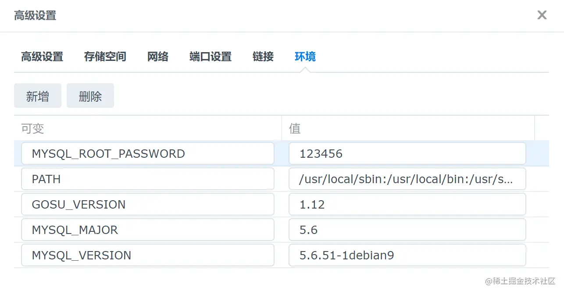
Task: Click the 删除 button
Action: pyautogui.click(x=90, y=96)
